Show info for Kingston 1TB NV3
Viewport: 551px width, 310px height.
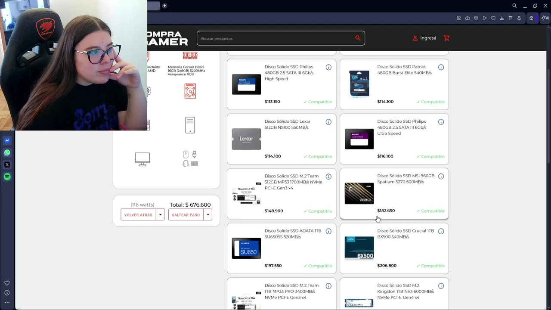pos(441,286)
